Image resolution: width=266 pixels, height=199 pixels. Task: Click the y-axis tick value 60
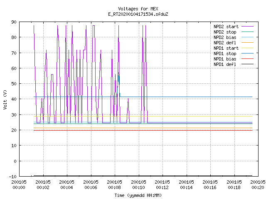click(14, 68)
